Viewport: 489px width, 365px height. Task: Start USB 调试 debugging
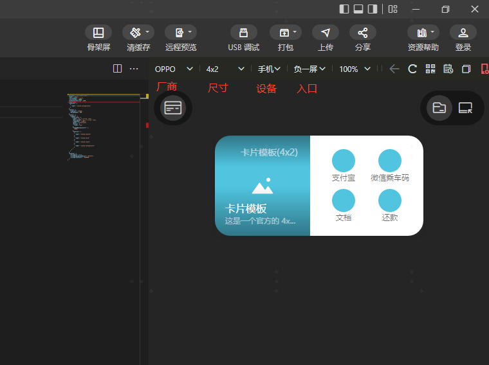tap(243, 32)
